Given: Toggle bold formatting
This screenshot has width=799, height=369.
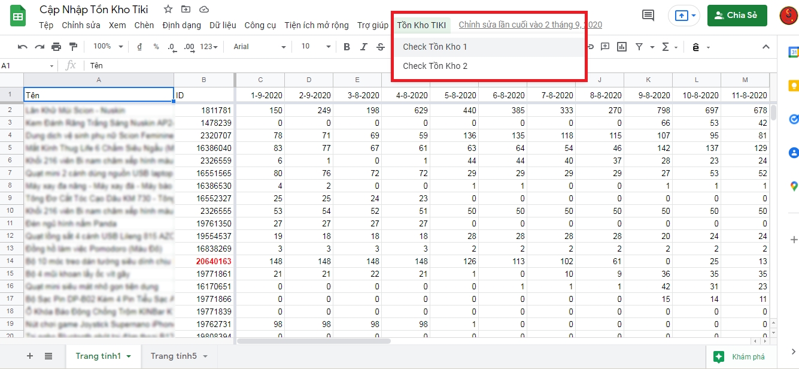Looking at the screenshot, I should coord(347,47).
